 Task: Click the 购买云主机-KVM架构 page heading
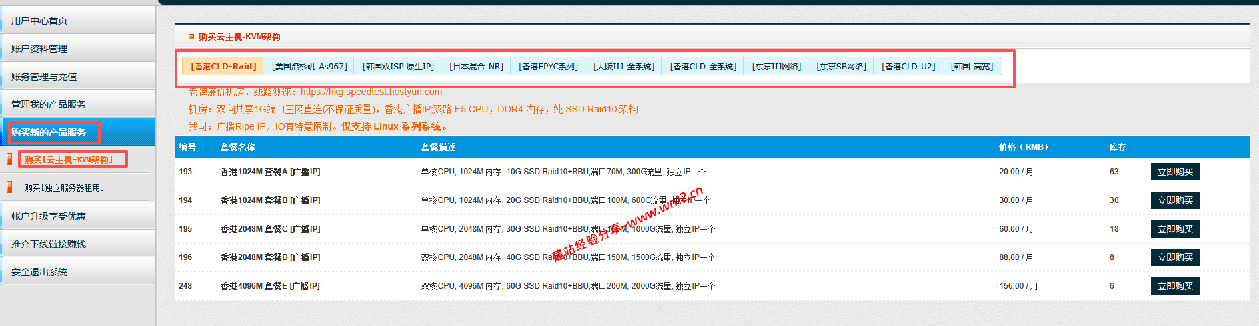(239, 37)
